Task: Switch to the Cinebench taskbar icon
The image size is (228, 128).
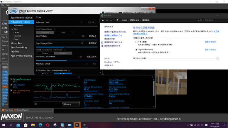Action: tap(77, 125)
